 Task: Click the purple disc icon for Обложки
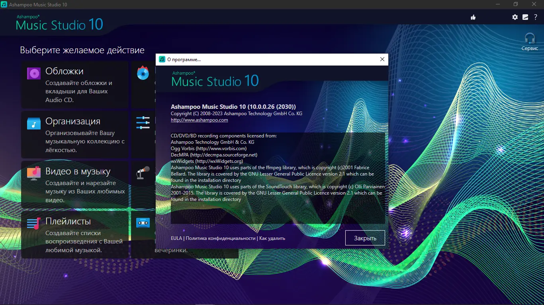pos(34,73)
